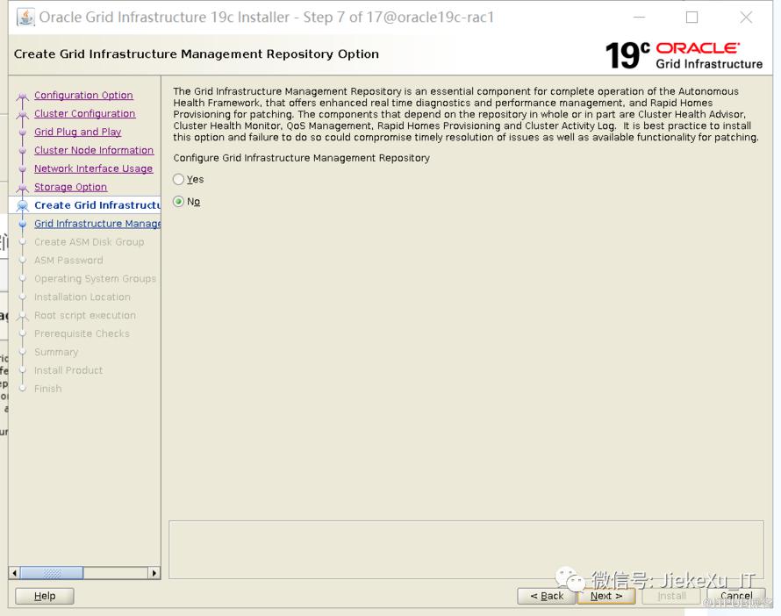Cancel the Grid Infrastructure installation
Viewport: 781px width, 616px height.
(x=736, y=596)
